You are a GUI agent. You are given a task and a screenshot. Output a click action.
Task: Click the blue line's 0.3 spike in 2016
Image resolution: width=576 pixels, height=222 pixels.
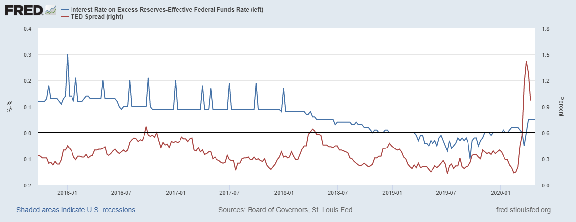68,55
